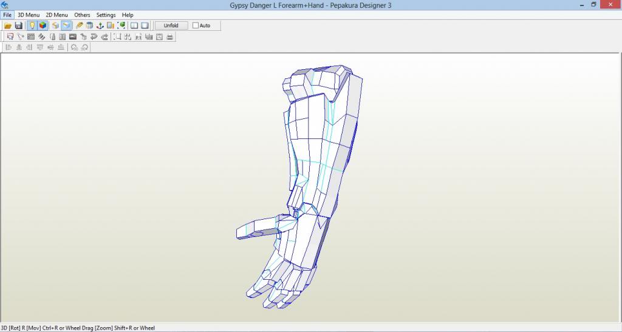
Task: Click the redo arrow icon
Action: (x=104, y=37)
